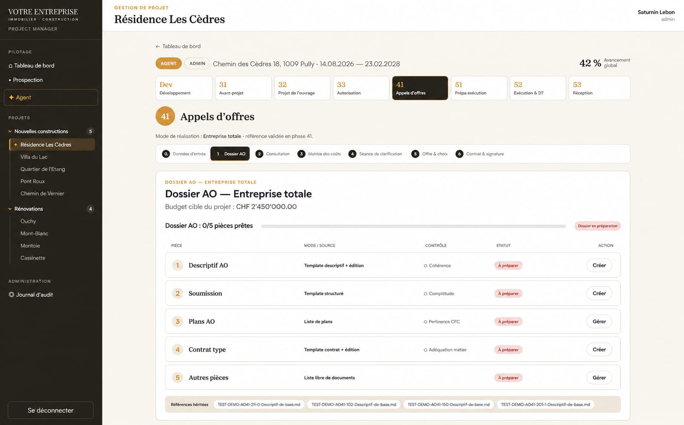Click Créer for Soumission
Screen dimensions: 684x425
point(599,294)
